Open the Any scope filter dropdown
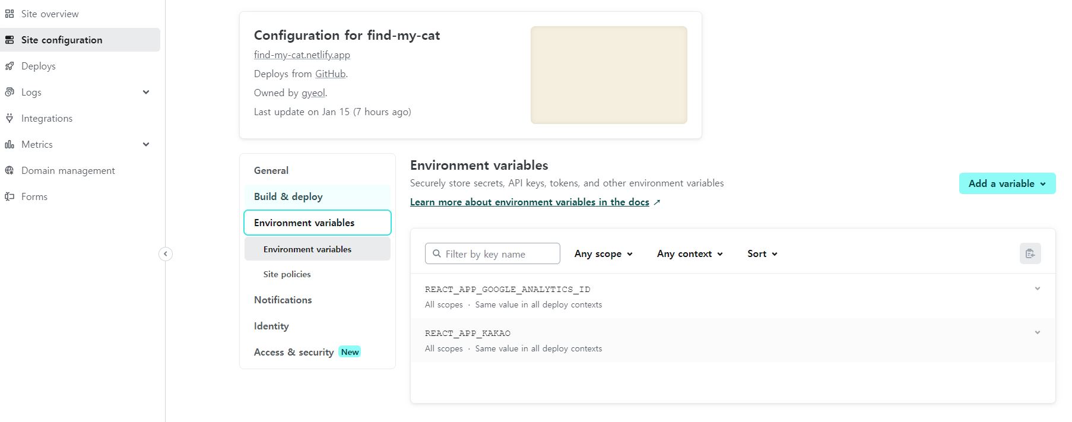This screenshot has width=1072, height=422. click(x=603, y=253)
